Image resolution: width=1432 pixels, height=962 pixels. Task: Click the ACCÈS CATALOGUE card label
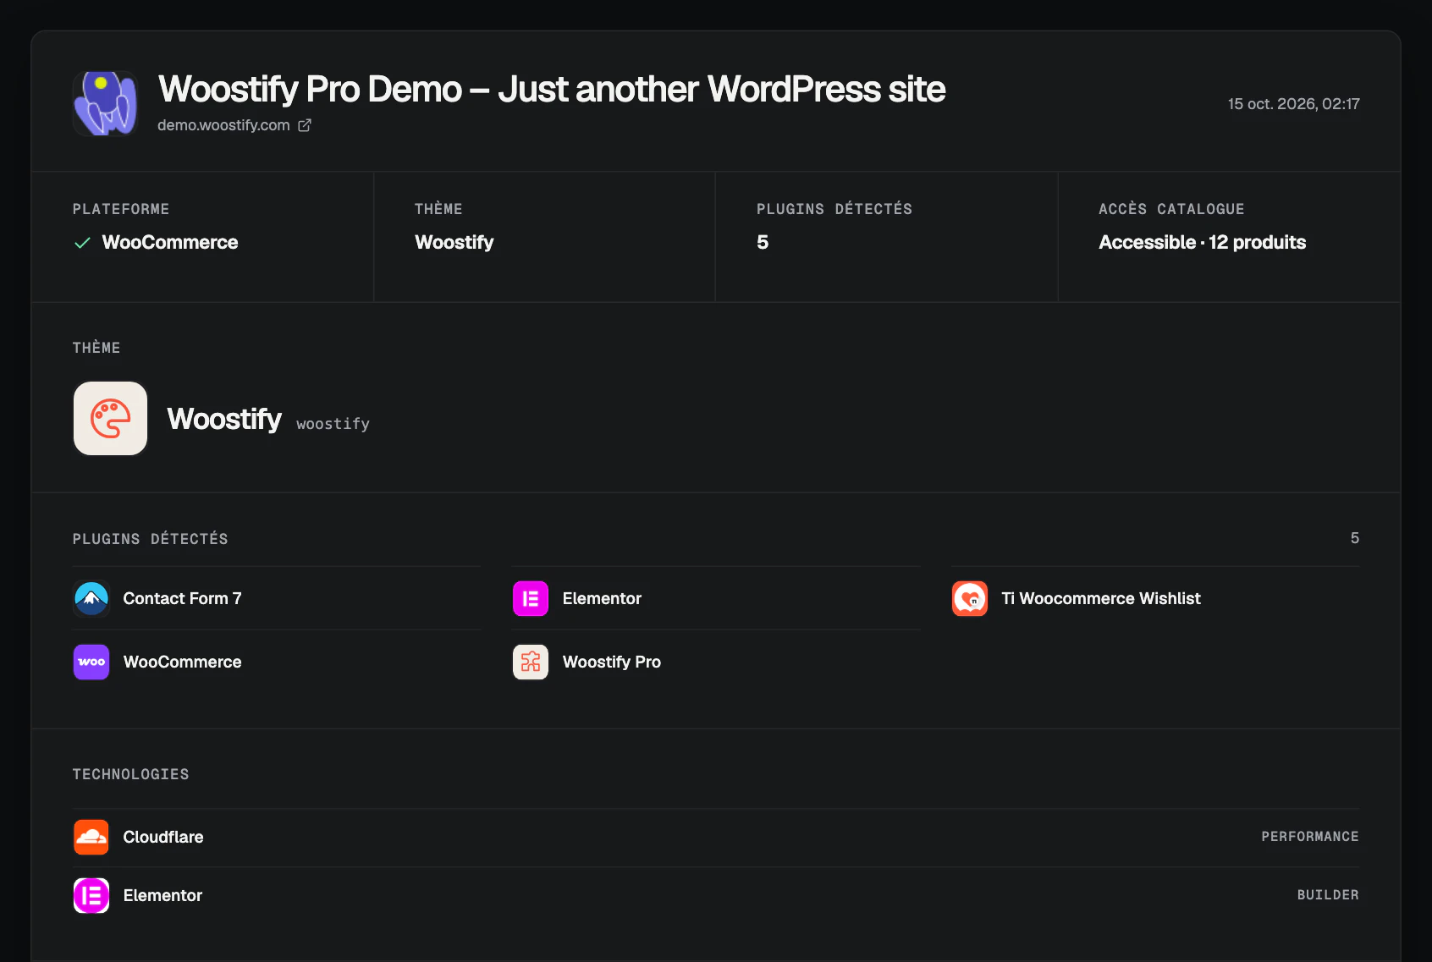click(x=1171, y=209)
